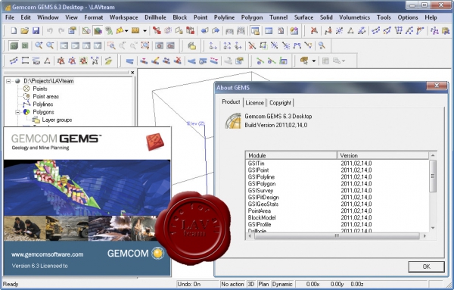Image resolution: width=454 pixels, height=290 pixels.
Task: Close the project tree panel with its X
Action: pos(132,73)
